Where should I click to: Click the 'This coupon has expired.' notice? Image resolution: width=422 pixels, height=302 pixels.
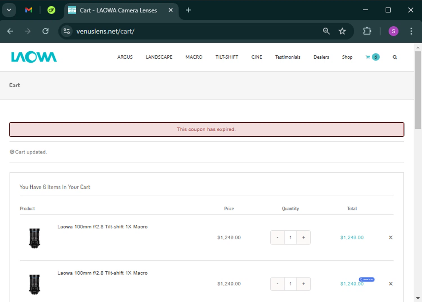click(x=206, y=129)
